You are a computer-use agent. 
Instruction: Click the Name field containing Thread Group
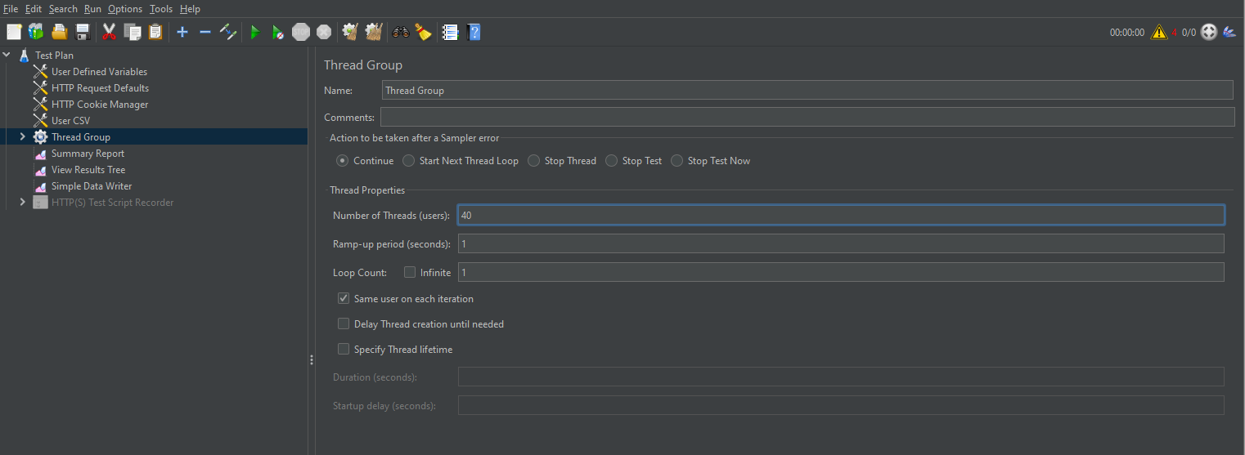tap(807, 90)
